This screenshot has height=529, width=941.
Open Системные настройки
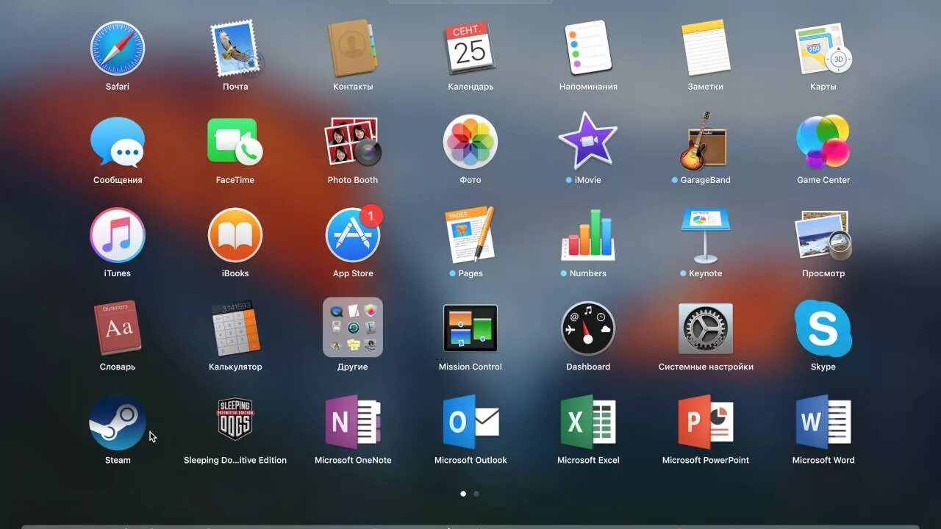tap(706, 328)
